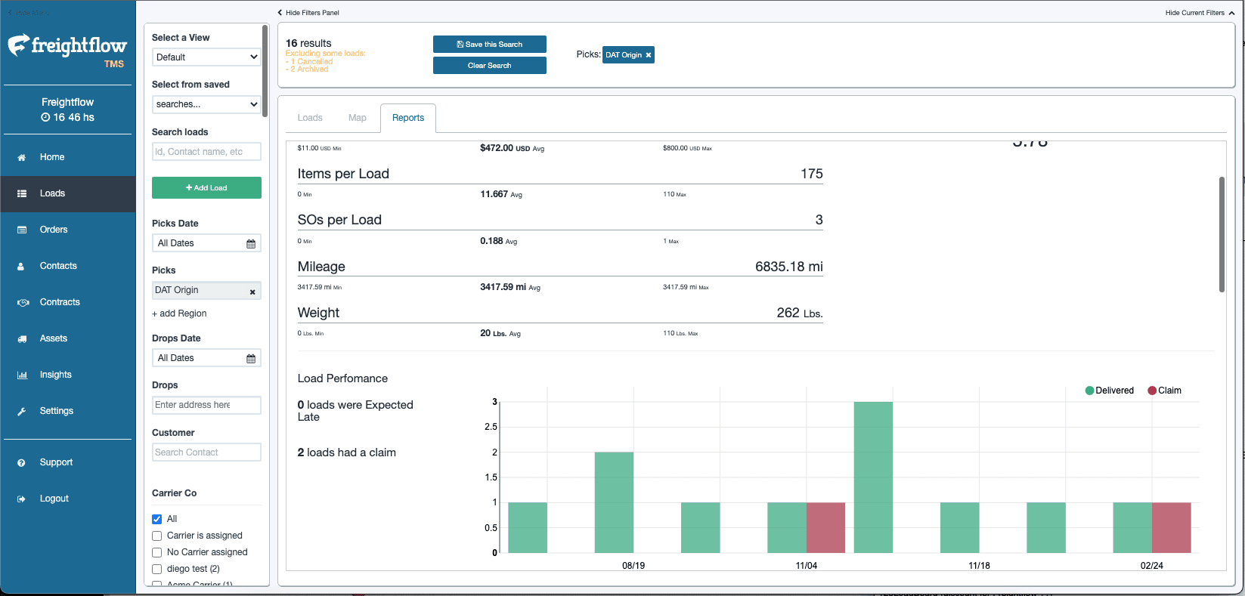
Task: Click the Settings wrench icon
Action: point(22,411)
